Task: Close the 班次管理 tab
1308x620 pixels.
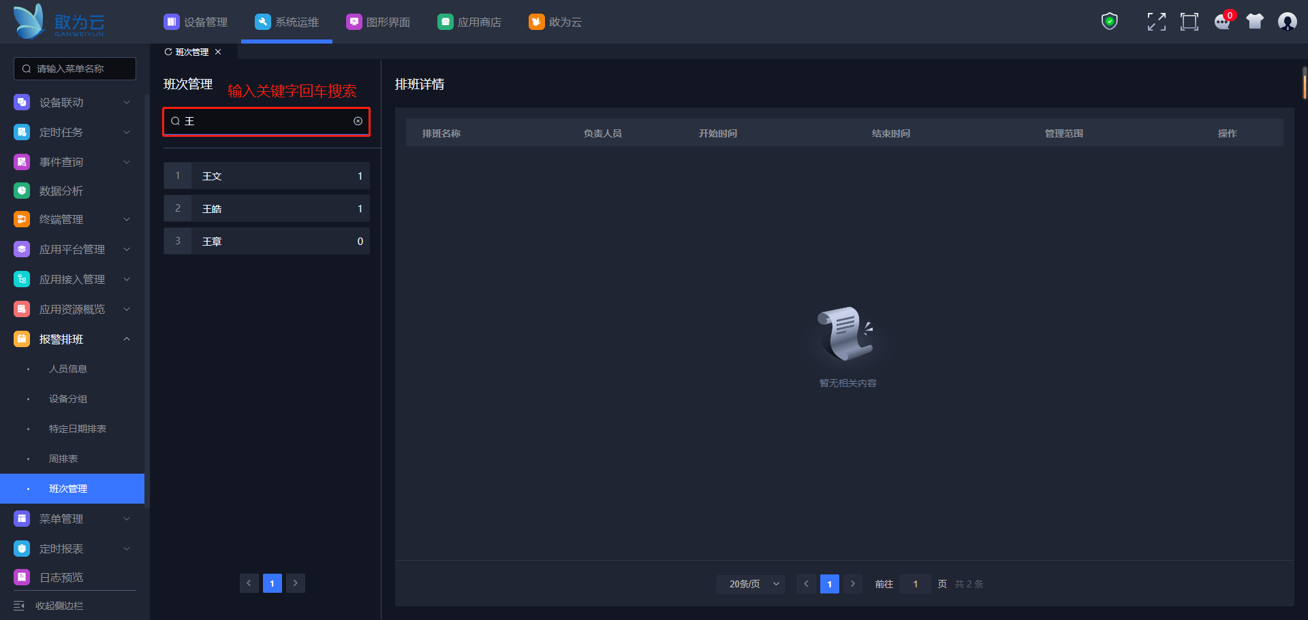Action: pyautogui.click(x=218, y=52)
